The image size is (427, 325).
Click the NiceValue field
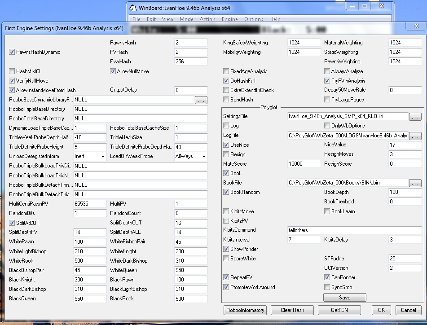click(x=405, y=145)
